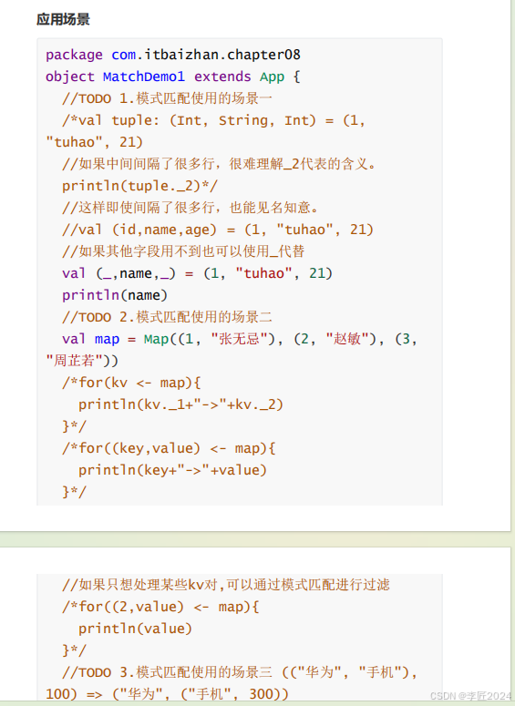The image size is (515, 706).
Task: Click the TODO 1 comment line
Action: click(x=167, y=98)
